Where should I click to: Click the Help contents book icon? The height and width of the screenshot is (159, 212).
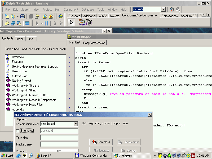61,16
